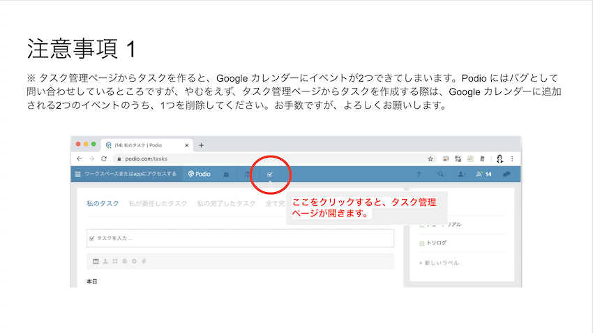Switch to the 私のタスク tab
This screenshot has height=333, width=593.
[103, 203]
